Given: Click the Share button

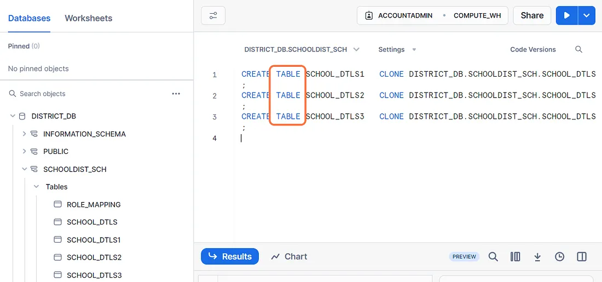Looking at the screenshot, I should 531,15.
